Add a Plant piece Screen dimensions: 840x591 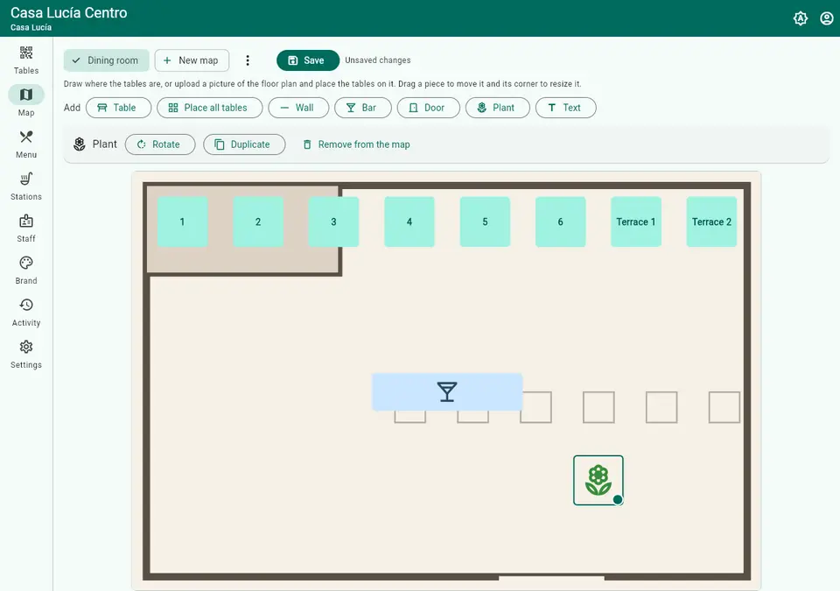(x=497, y=108)
